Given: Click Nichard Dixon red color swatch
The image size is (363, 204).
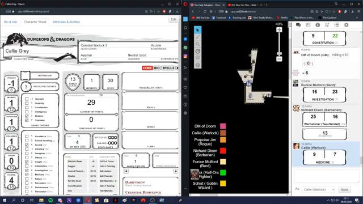Looking at the screenshot, I should tap(223, 151).
